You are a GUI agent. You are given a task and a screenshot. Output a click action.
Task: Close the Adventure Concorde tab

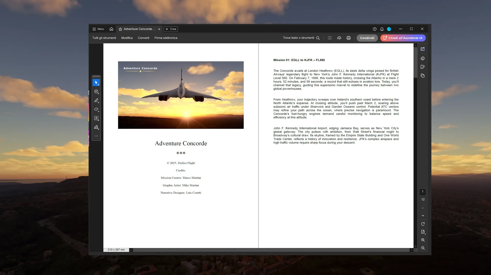(x=159, y=29)
